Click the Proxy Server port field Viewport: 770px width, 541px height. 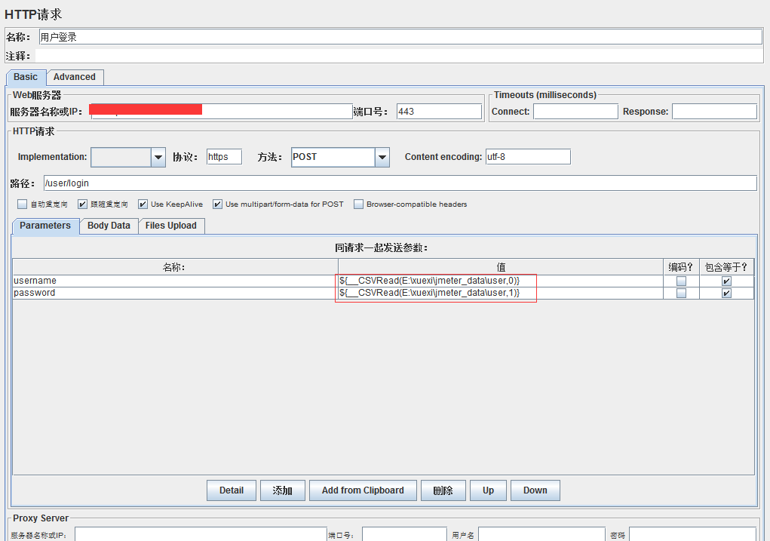[404, 535]
